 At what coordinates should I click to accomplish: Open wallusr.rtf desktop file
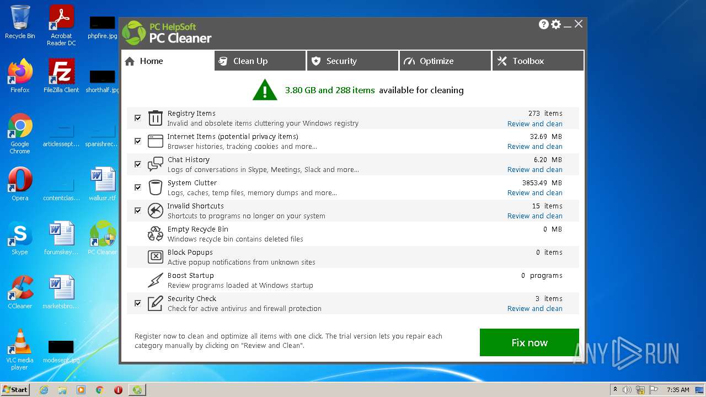pyautogui.click(x=103, y=184)
